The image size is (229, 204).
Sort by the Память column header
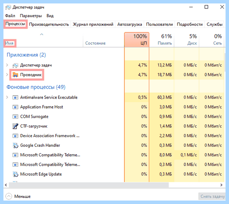click(x=161, y=40)
